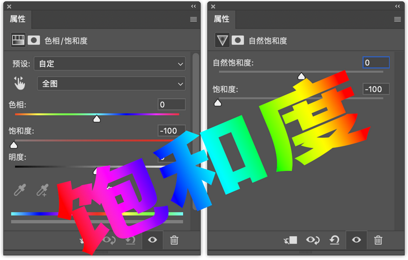Click the Vibrance adjustment triangle icon
This screenshot has width=408, height=260.
point(222,40)
